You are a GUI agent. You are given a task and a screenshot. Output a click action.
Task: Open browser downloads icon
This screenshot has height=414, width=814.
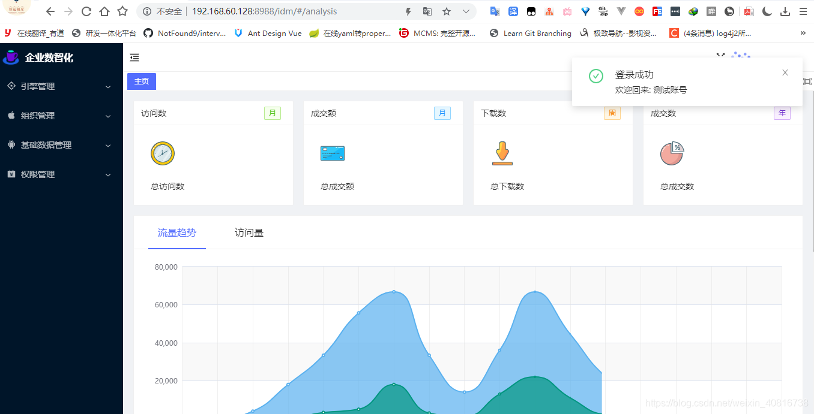(x=785, y=11)
